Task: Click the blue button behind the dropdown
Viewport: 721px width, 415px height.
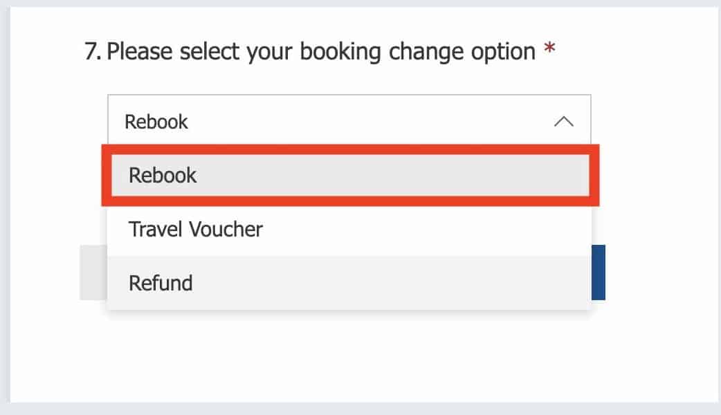Action: click(x=599, y=272)
